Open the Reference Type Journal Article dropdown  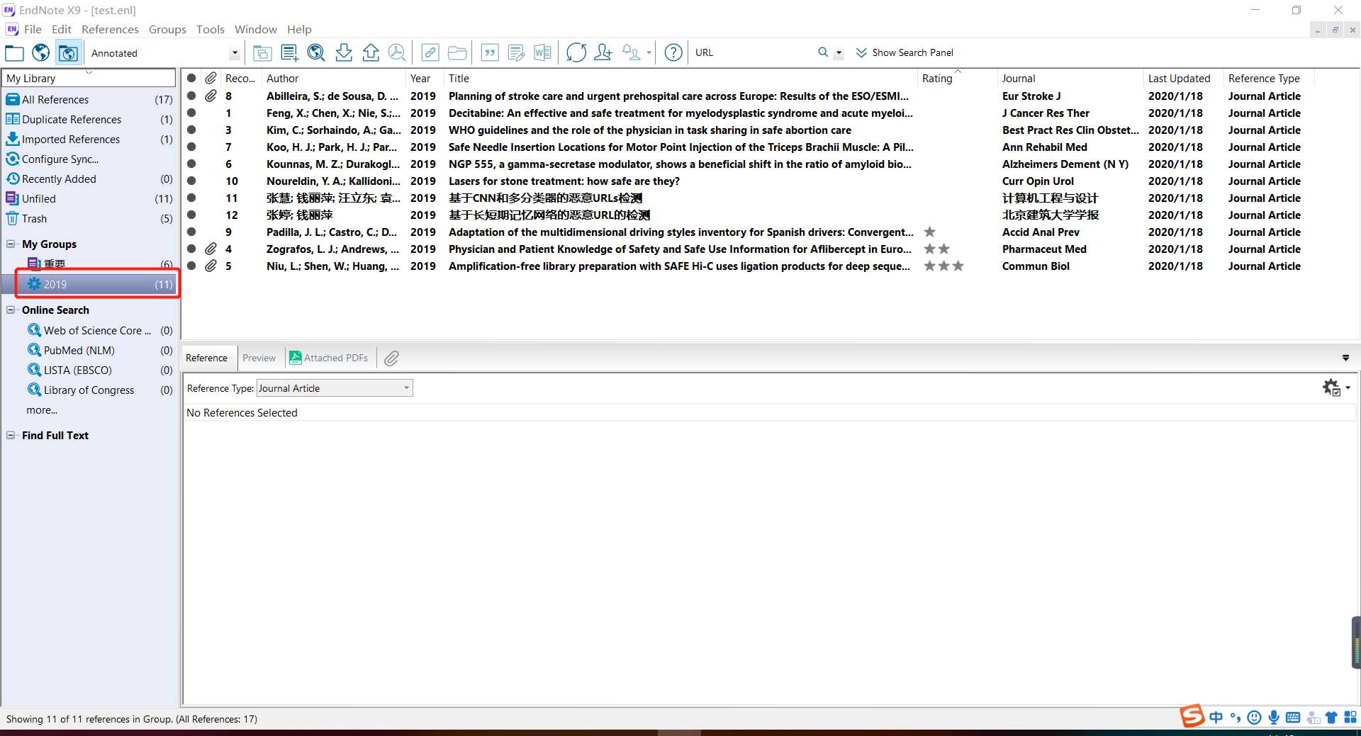pos(335,388)
